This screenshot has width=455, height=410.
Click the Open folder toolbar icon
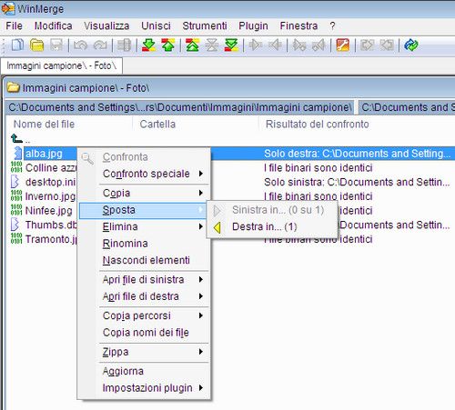click(x=37, y=45)
